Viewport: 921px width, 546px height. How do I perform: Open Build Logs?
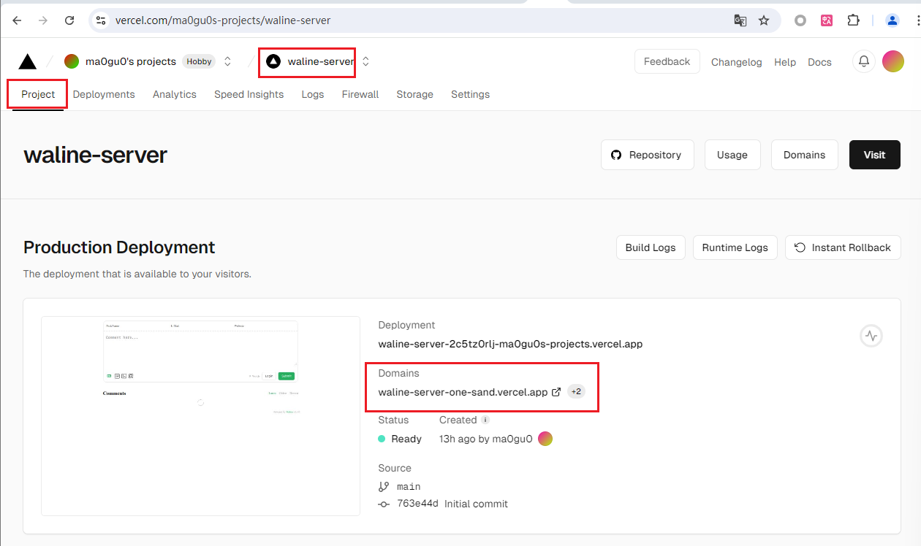coord(651,247)
